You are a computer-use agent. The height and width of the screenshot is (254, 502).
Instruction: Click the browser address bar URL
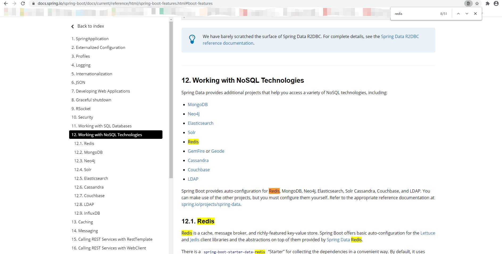(x=125, y=3)
